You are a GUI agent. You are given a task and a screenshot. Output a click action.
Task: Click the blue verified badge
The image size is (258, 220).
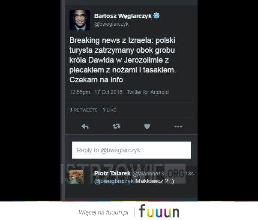point(156,15)
